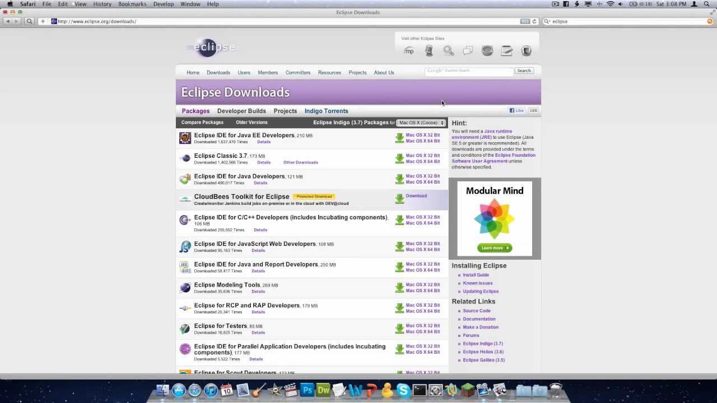Open the App Store from the Dock
This screenshot has height=403, width=717.
[179, 390]
